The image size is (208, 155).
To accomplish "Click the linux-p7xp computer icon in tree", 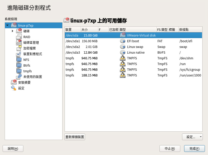I will coord(14,25).
